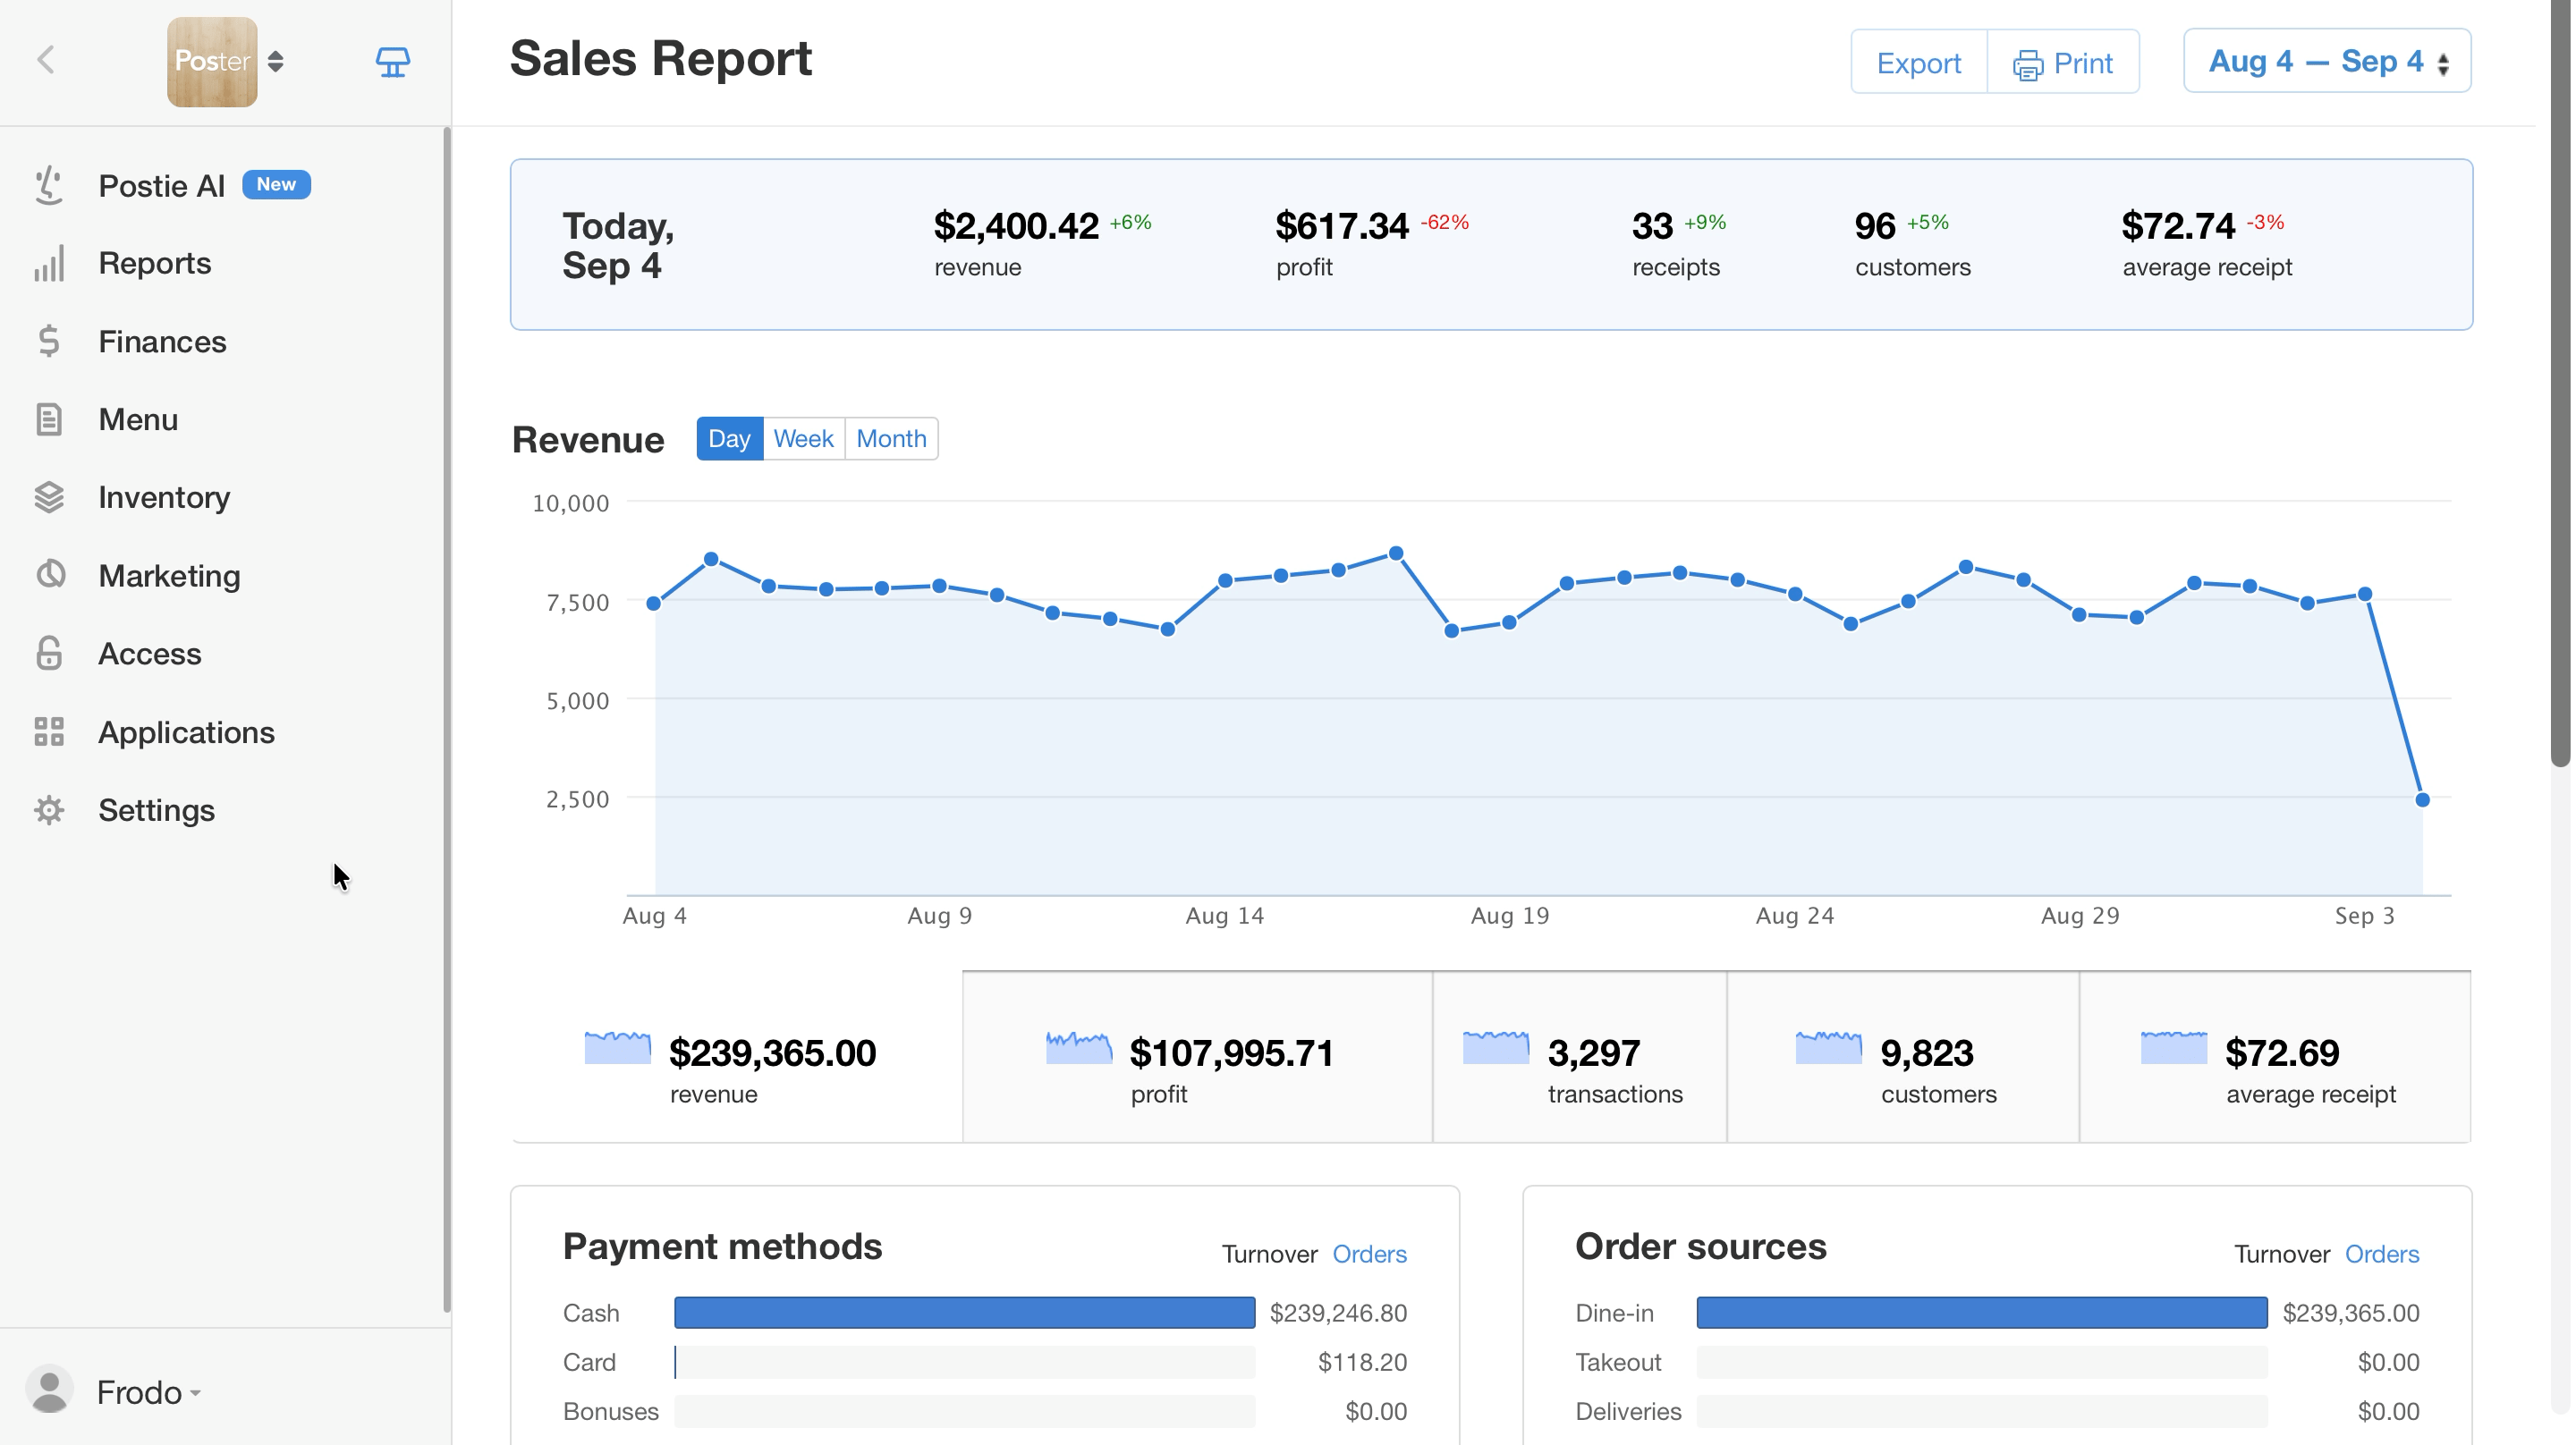This screenshot has height=1445, width=2576.
Task: Click the Postie AI sparkle icon
Action: click(x=49, y=185)
